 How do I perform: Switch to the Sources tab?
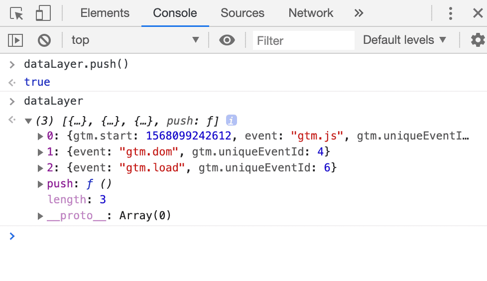[243, 13]
